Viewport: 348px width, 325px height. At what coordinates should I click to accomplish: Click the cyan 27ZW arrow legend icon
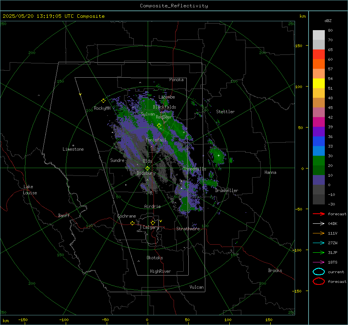pos(319,243)
